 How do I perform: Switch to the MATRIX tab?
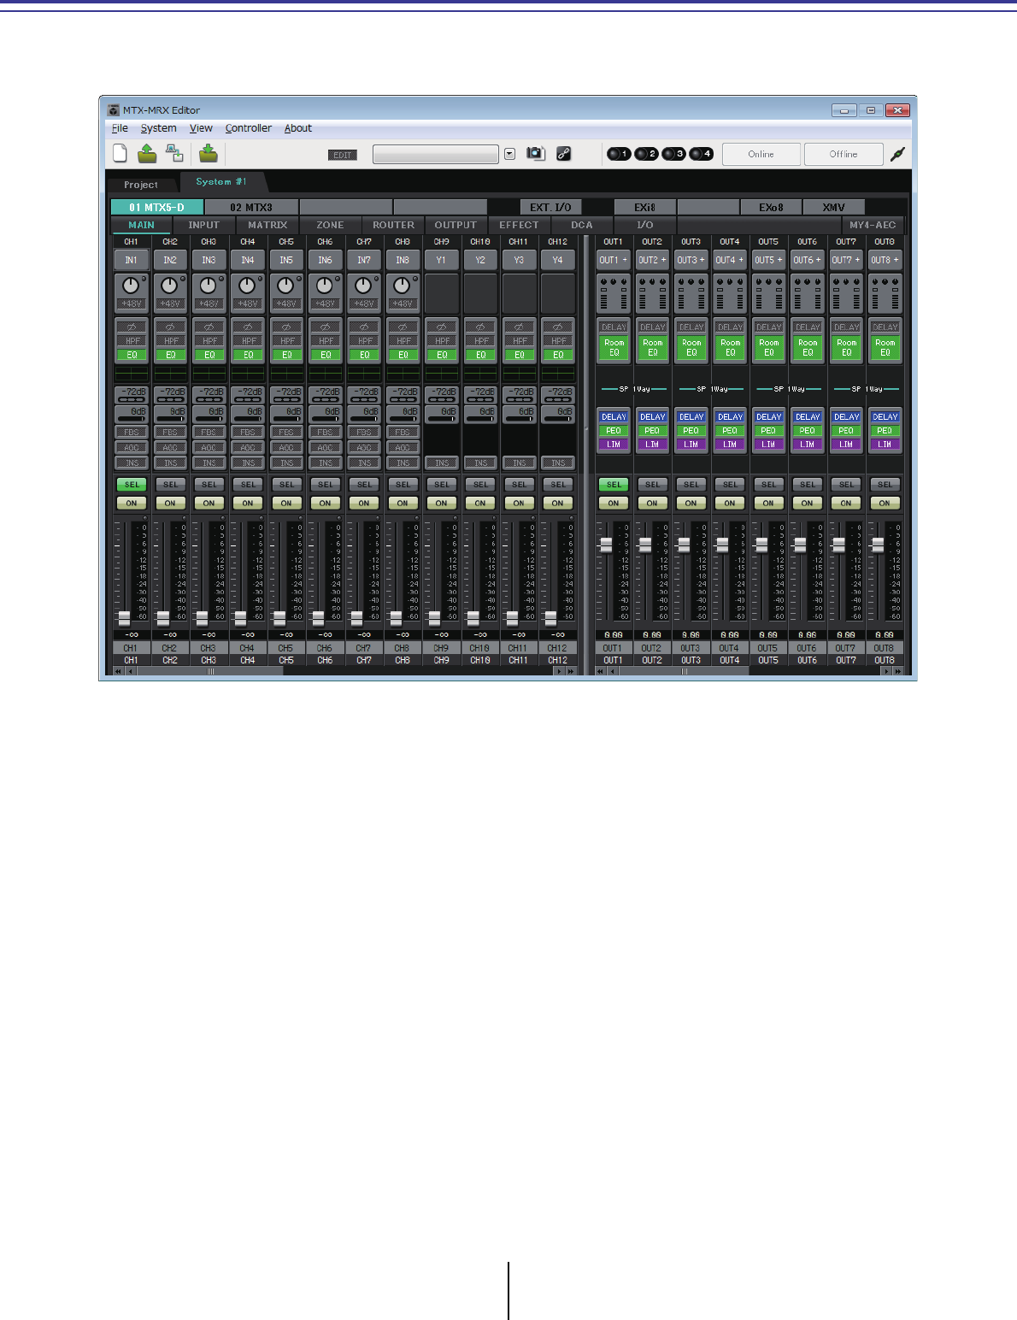266,225
